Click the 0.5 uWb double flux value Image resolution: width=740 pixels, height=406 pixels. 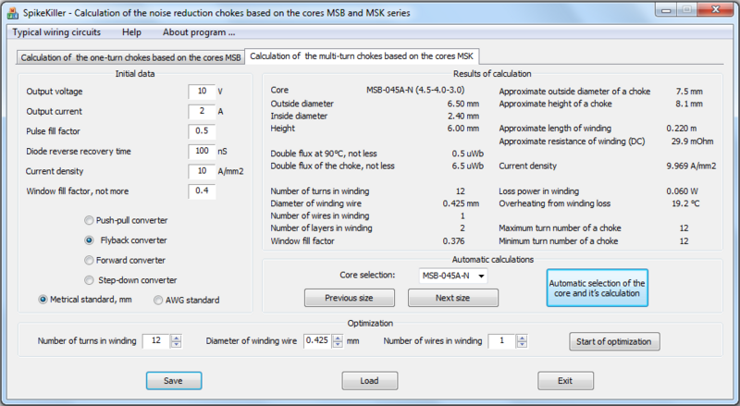pos(467,154)
